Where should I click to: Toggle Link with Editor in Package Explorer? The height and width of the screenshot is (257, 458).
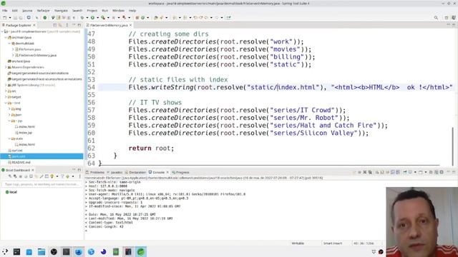[x=60, y=25]
